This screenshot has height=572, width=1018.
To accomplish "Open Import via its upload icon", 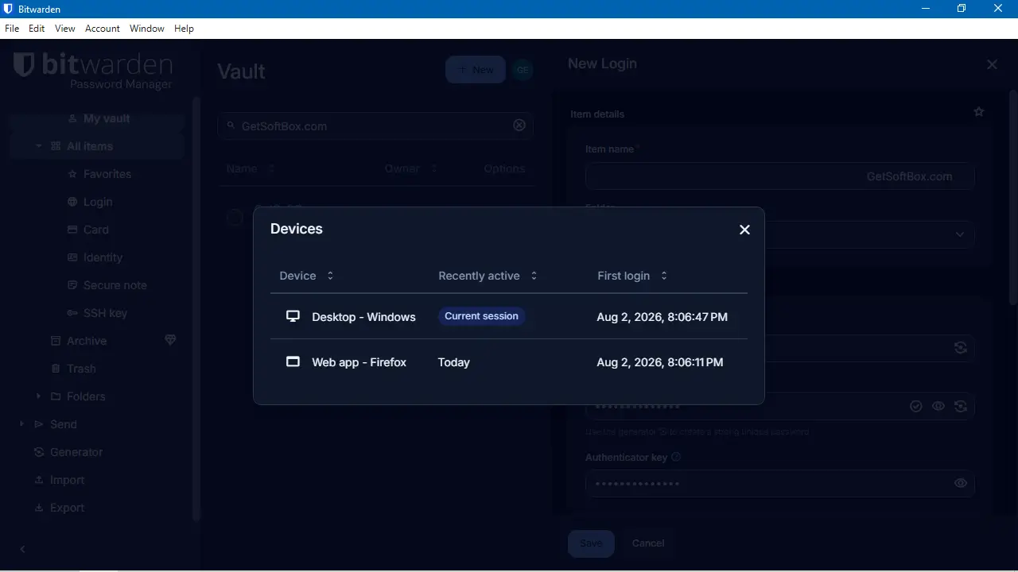I will [x=39, y=480].
